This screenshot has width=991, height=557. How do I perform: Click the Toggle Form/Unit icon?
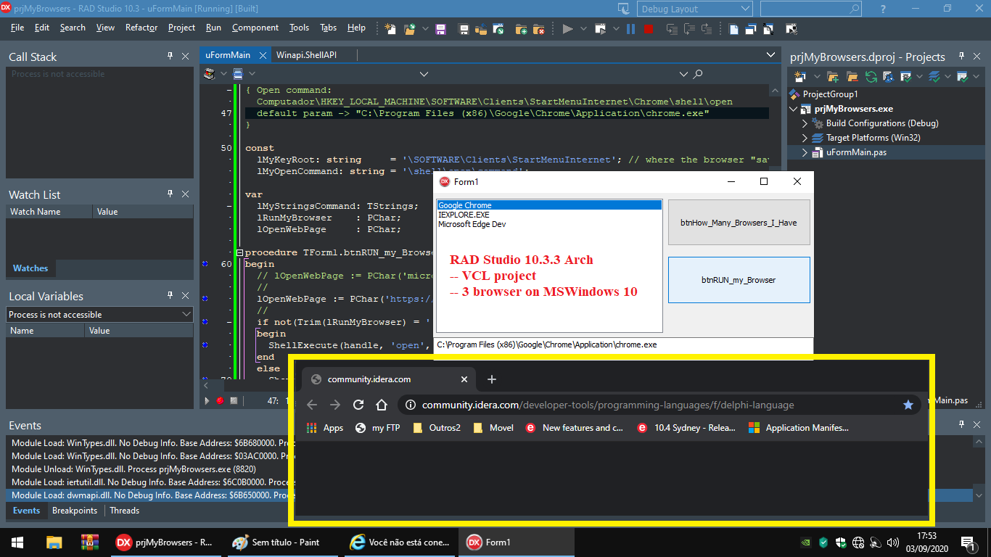(x=770, y=29)
